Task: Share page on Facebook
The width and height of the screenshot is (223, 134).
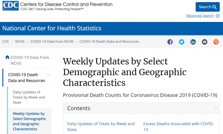Action: coord(170,42)
